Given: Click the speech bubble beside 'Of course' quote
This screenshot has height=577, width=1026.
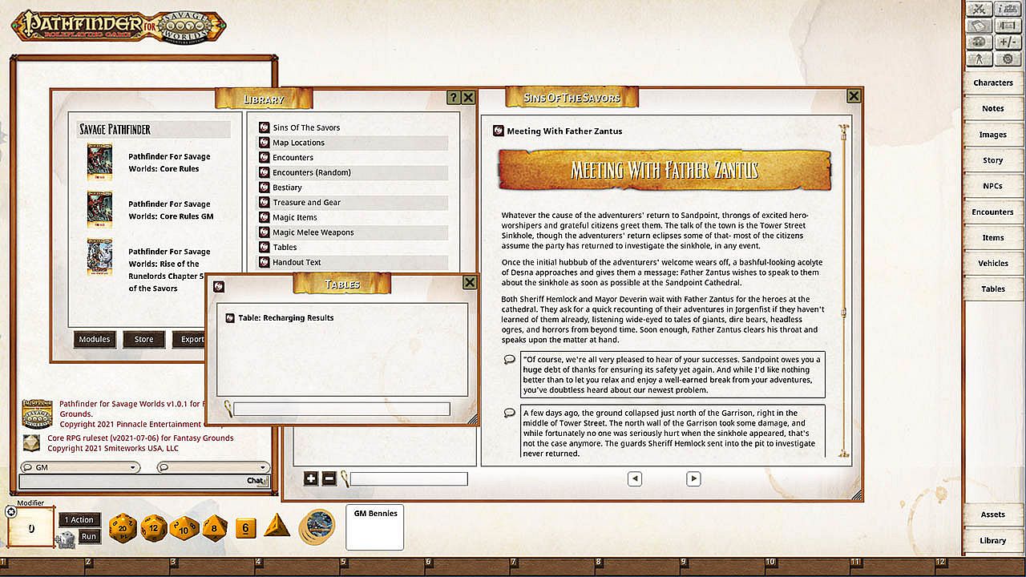Looking at the screenshot, I should 509,360.
